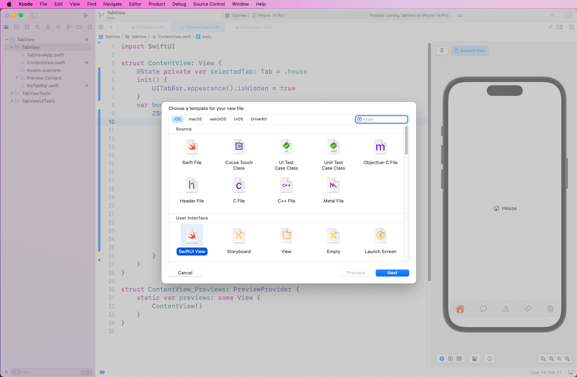Toggle the debug area button
This screenshot has height=377, width=577.
pyautogui.click(x=570, y=372)
